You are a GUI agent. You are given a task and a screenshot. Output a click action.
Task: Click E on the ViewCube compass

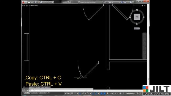[144, 17]
